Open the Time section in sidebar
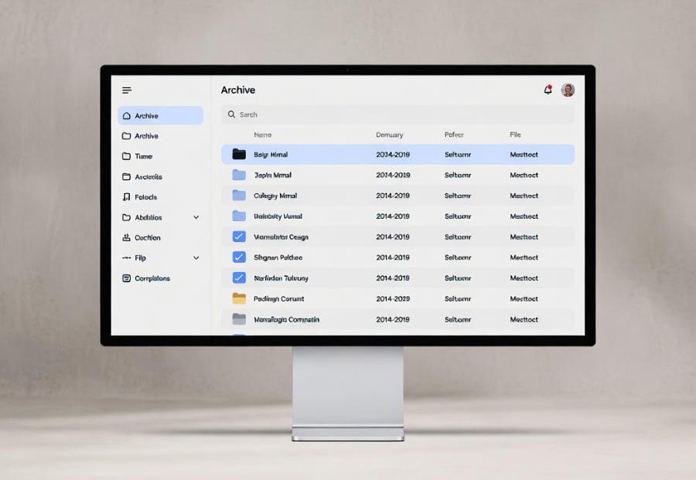 126,156
